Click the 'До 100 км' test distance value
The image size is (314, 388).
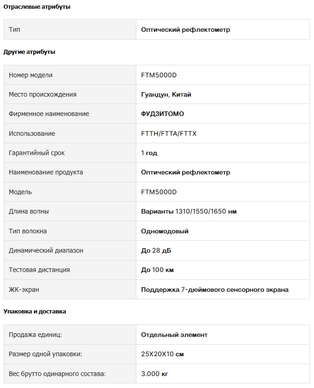point(157,270)
